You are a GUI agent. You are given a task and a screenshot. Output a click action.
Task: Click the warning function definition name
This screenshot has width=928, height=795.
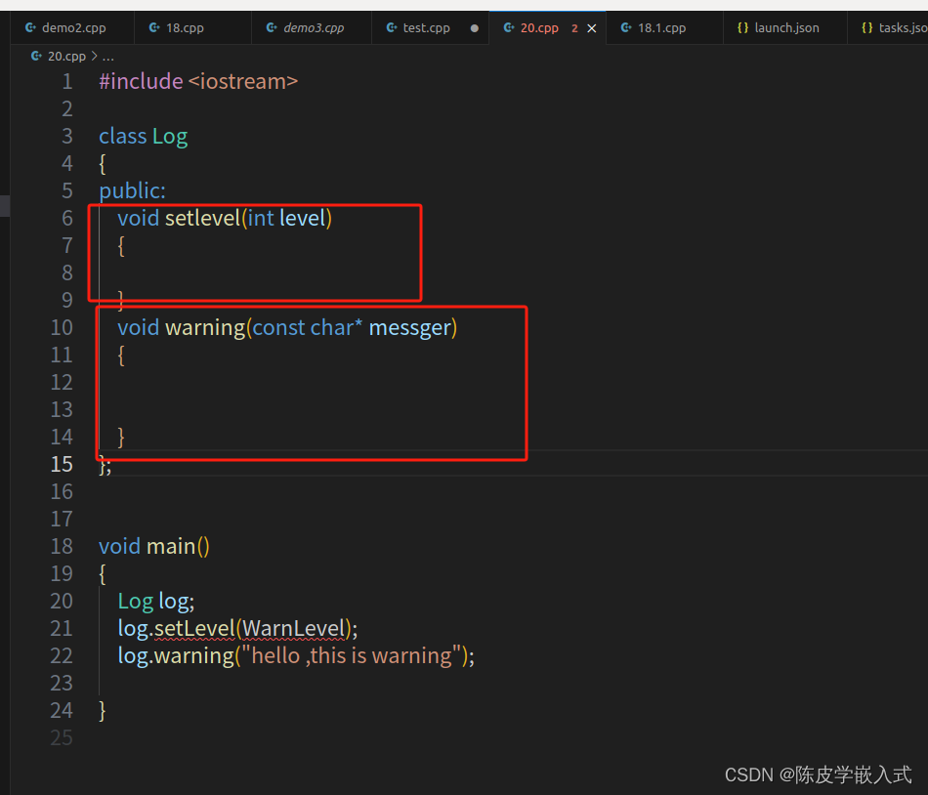pyautogui.click(x=205, y=328)
